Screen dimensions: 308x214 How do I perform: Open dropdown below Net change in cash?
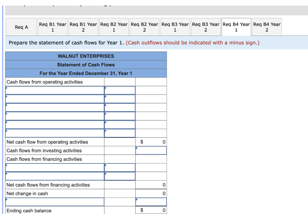[x=55, y=202]
